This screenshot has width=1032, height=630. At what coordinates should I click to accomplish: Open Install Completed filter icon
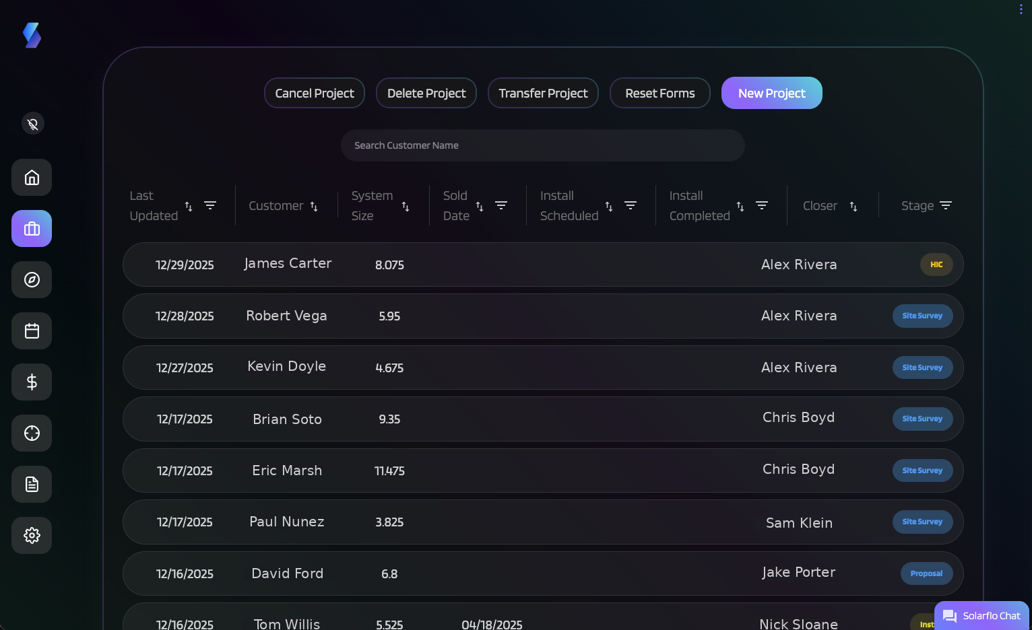[x=762, y=205]
